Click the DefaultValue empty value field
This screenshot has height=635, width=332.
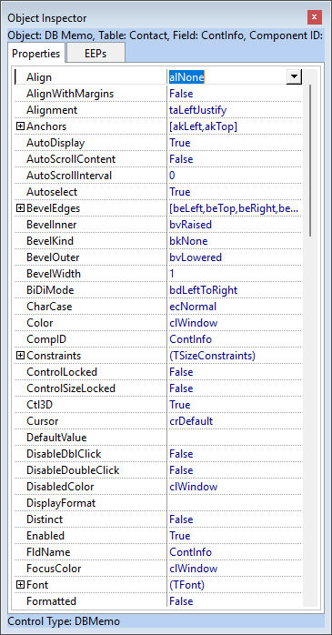[x=235, y=438]
